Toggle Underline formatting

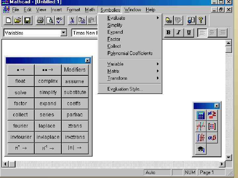(189, 33)
